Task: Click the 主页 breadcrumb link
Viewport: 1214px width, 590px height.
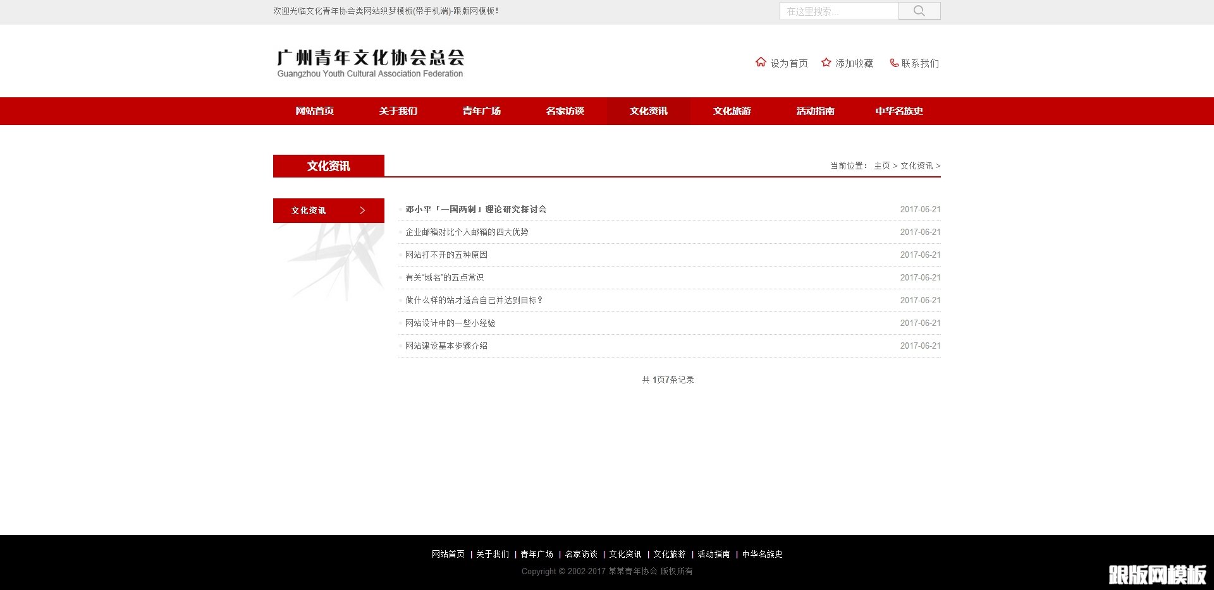Action: (882, 166)
